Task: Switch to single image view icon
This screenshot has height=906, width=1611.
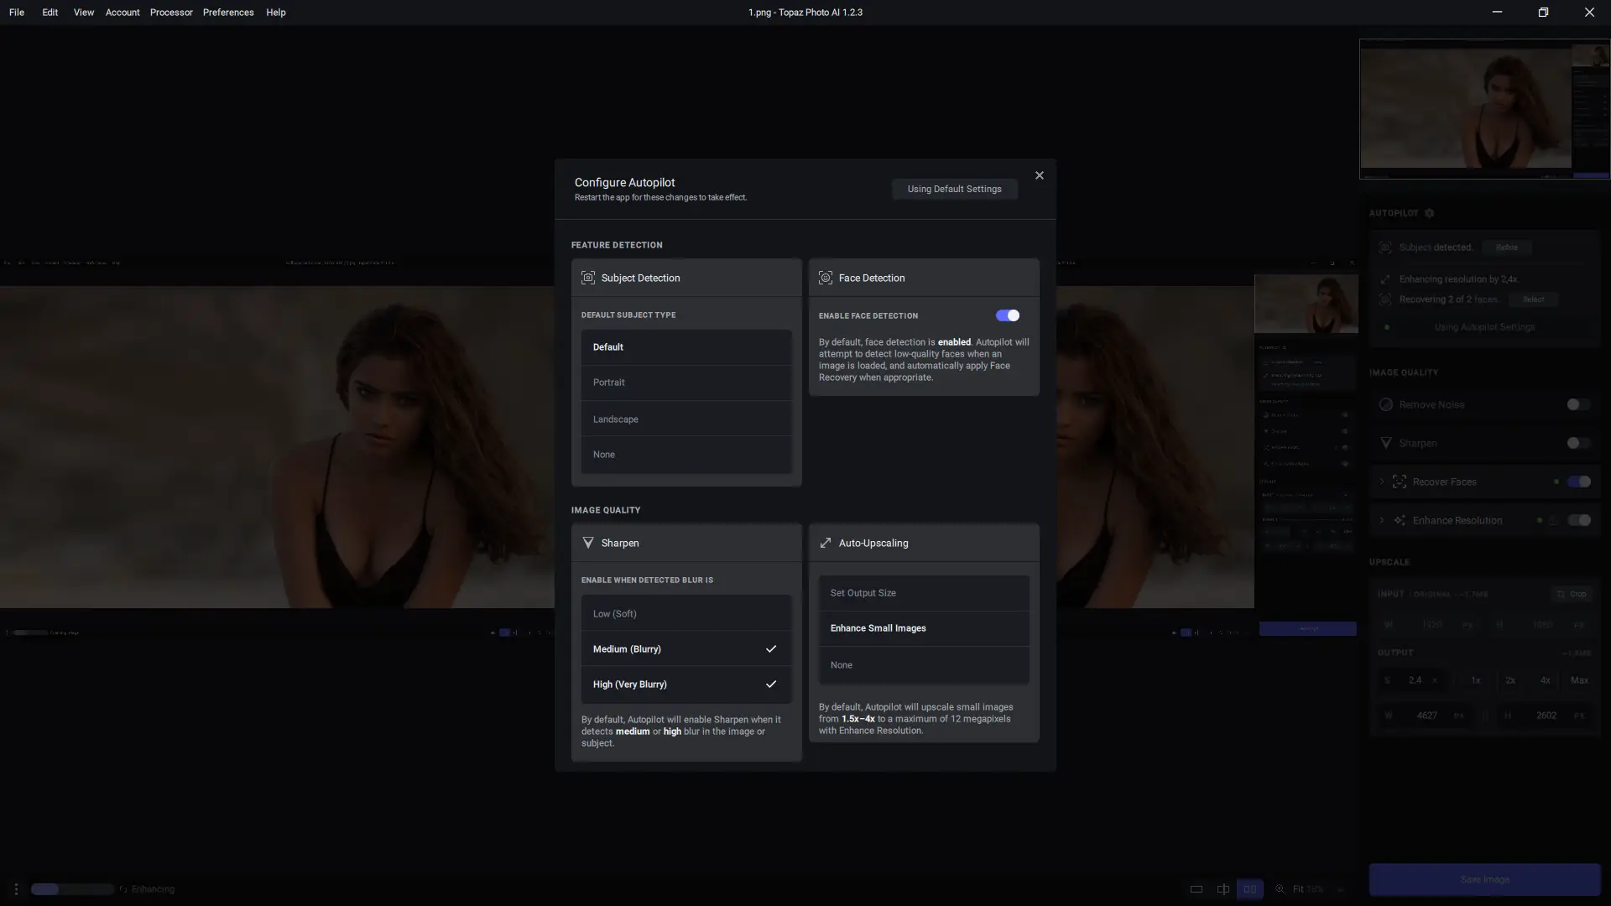Action: [x=1197, y=889]
